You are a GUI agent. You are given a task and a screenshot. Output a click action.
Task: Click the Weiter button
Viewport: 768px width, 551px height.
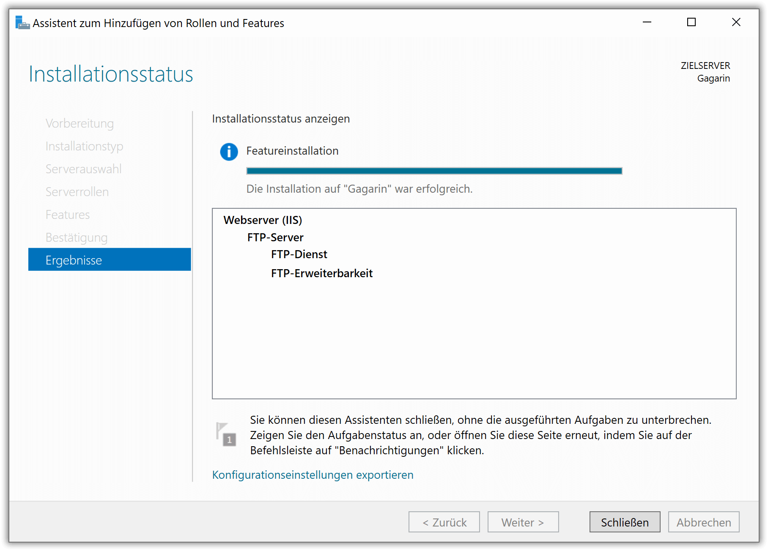coord(523,522)
